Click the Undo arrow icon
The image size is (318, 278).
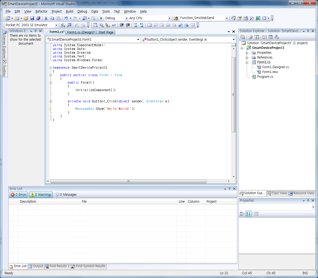(66, 18)
